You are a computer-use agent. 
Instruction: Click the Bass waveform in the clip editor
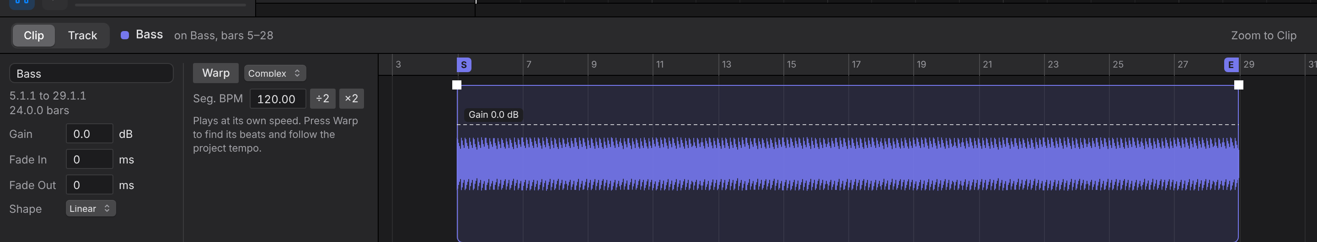848,163
